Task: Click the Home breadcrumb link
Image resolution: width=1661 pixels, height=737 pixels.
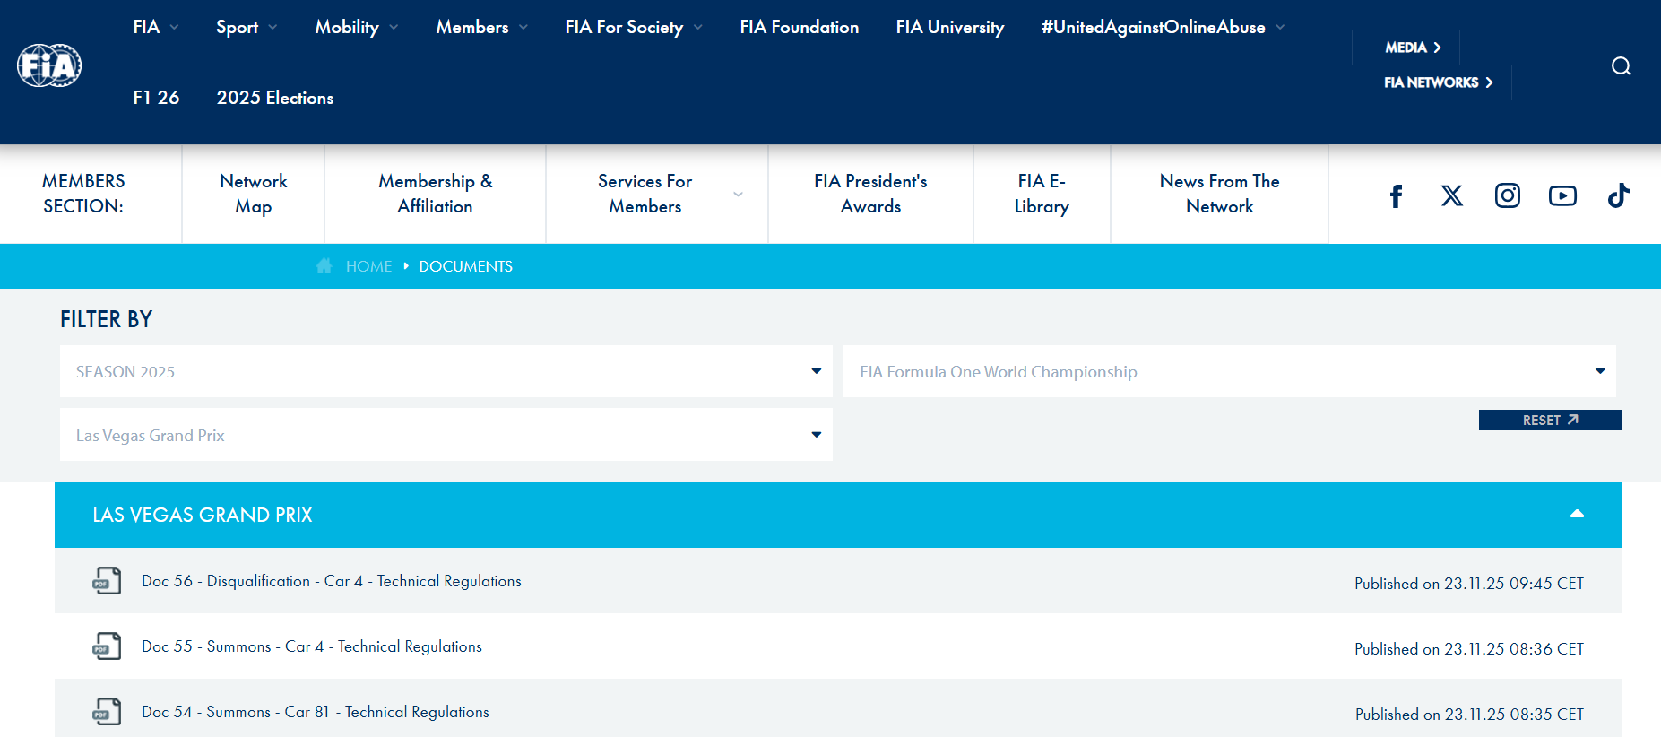Action: tap(369, 266)
